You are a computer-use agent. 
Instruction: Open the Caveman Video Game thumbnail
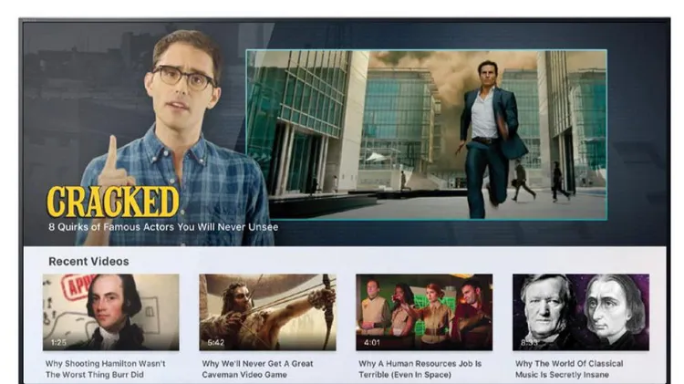coord(267,312)
